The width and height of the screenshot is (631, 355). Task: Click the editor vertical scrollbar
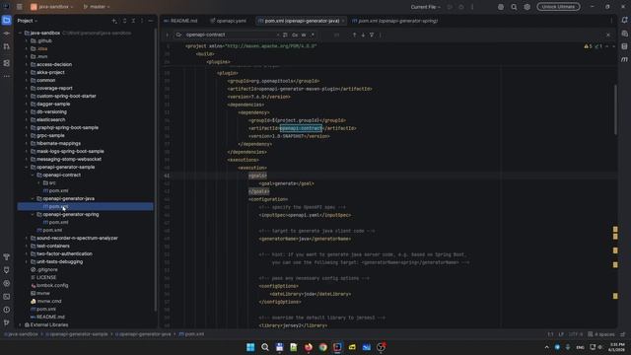coord(615,109)
